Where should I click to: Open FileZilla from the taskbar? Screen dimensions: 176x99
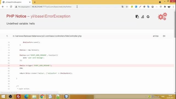[18, 97]
